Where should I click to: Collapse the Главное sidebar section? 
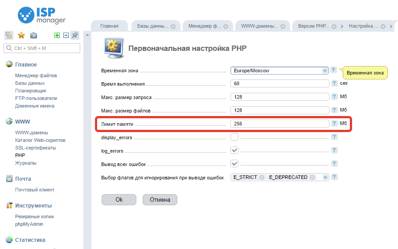pyautogui.click(x=26, y=65)
